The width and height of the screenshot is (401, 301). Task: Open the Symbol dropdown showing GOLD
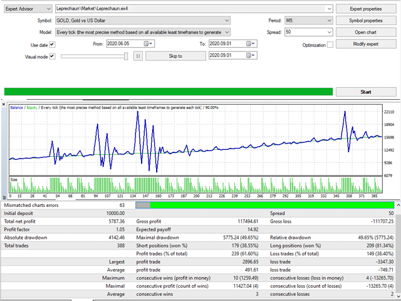226,21
